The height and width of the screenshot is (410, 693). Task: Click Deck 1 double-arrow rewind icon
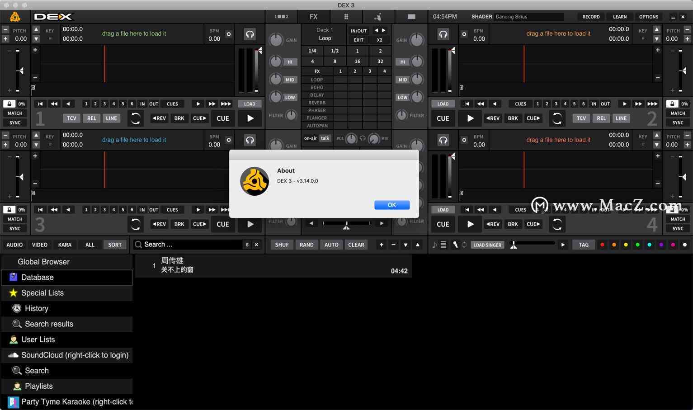click(x=54, y=104)
